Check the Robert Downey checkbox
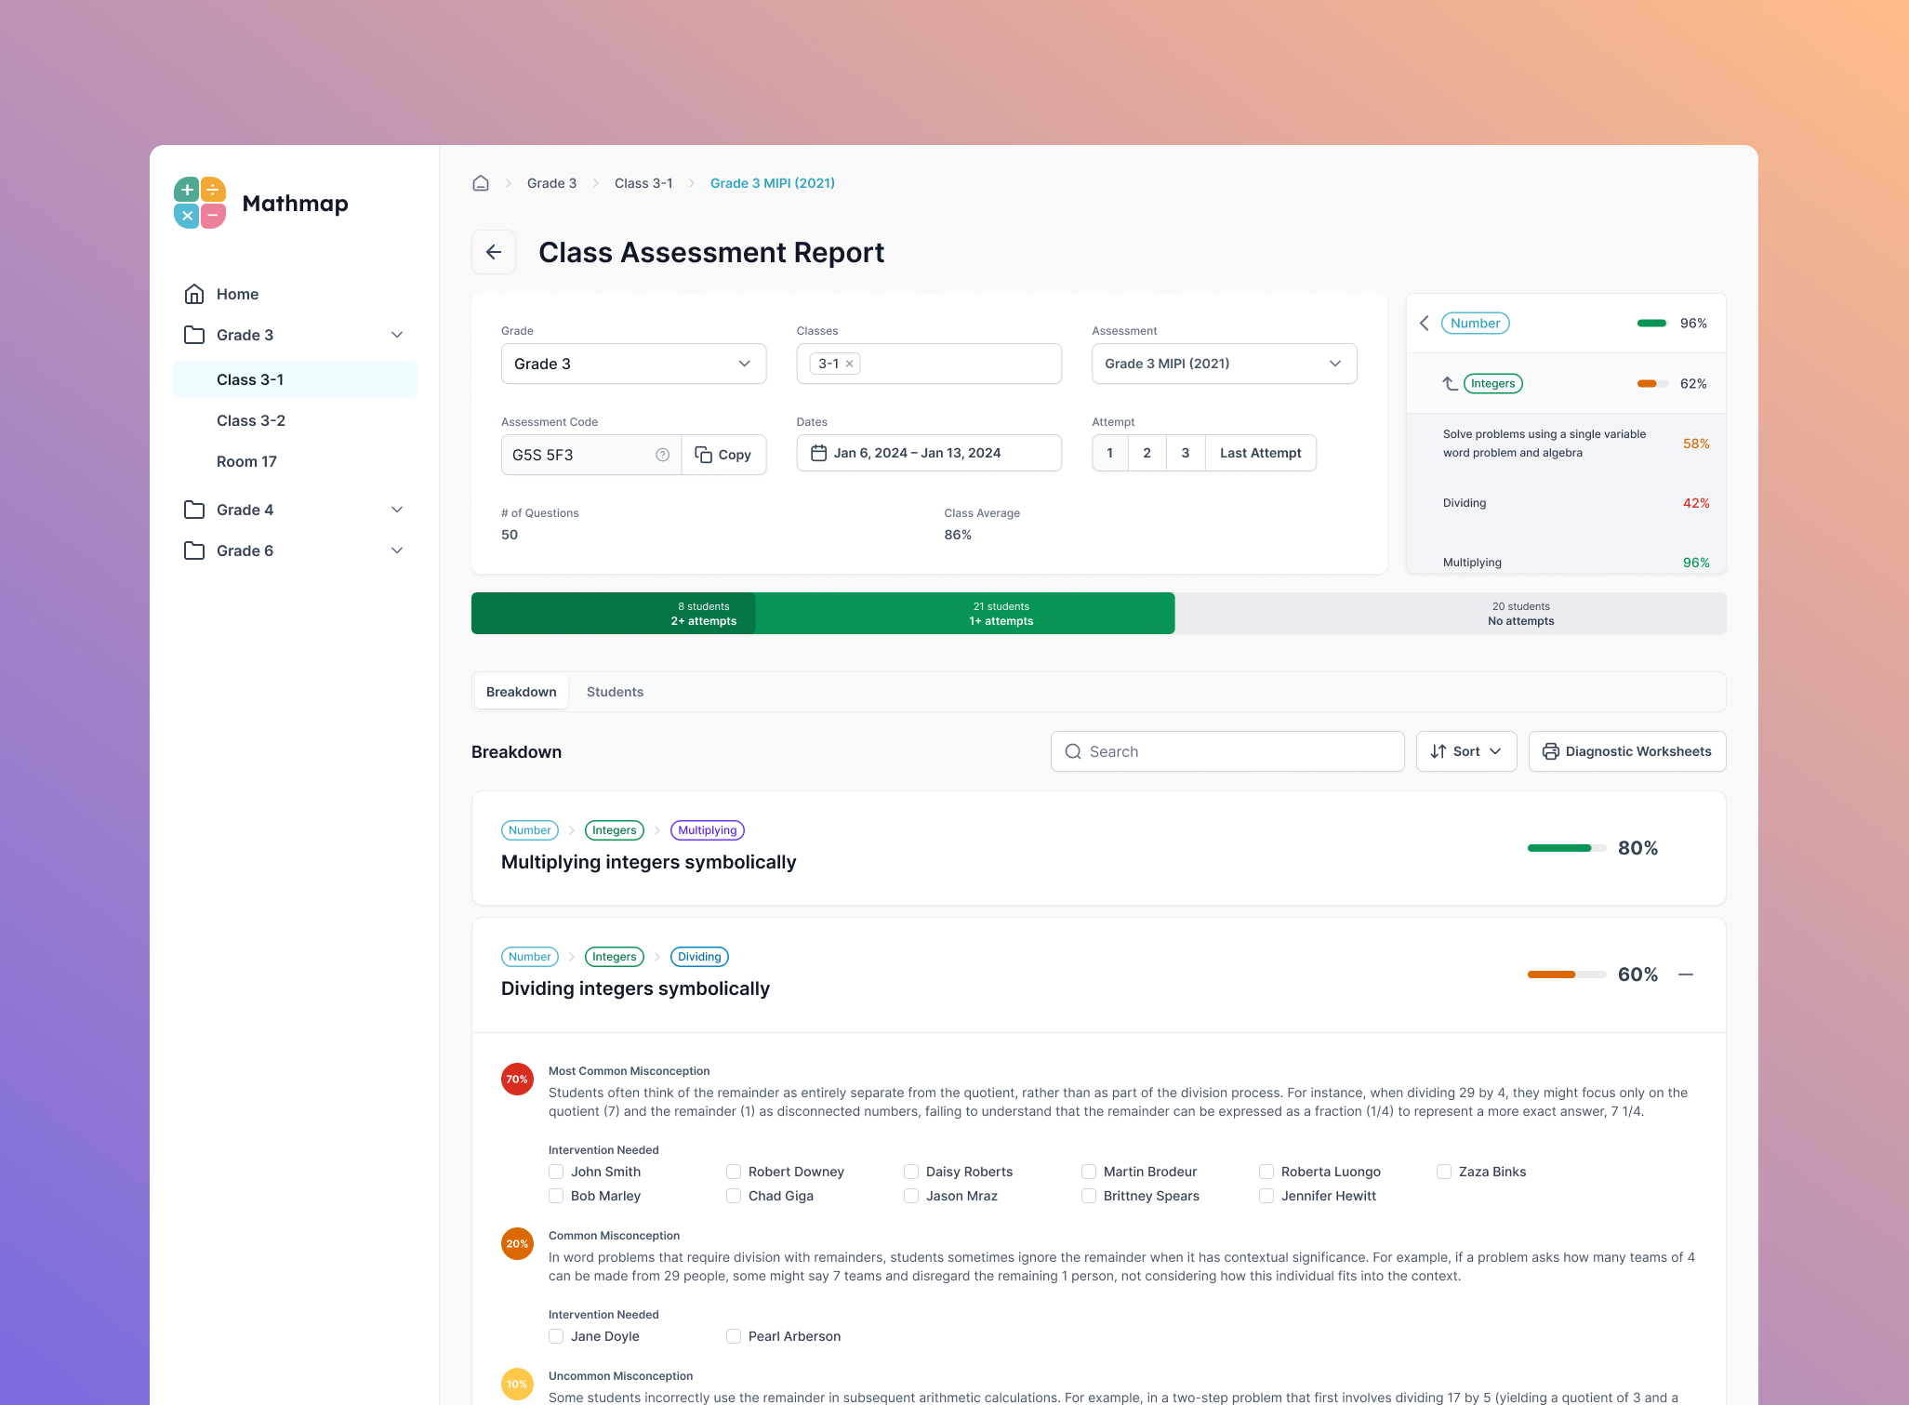The height and width of the screenshot is (1405, 1909). click(734, 1172)
